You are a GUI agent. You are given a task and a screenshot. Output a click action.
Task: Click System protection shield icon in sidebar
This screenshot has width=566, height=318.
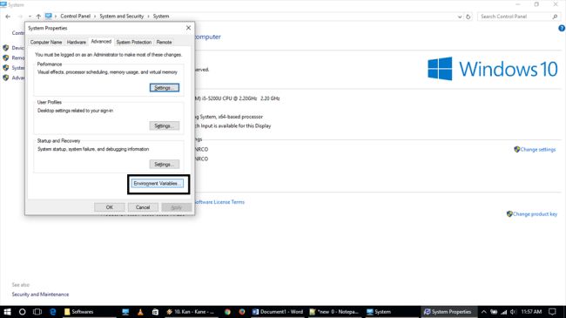pyautogui.click(x=6, y=68)
